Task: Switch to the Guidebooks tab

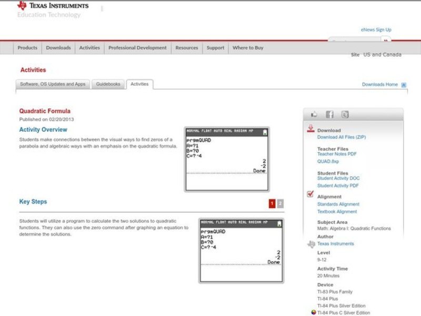Action: pyautogui.click(x=108, y=84)
